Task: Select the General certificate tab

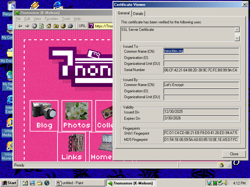Action: [x=124, y=13]
